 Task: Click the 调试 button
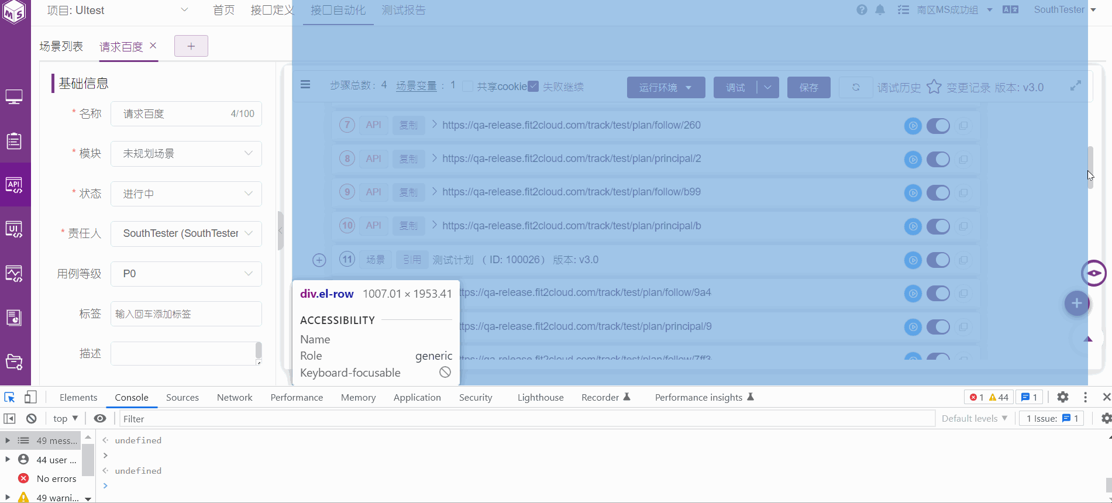[735, 87]
